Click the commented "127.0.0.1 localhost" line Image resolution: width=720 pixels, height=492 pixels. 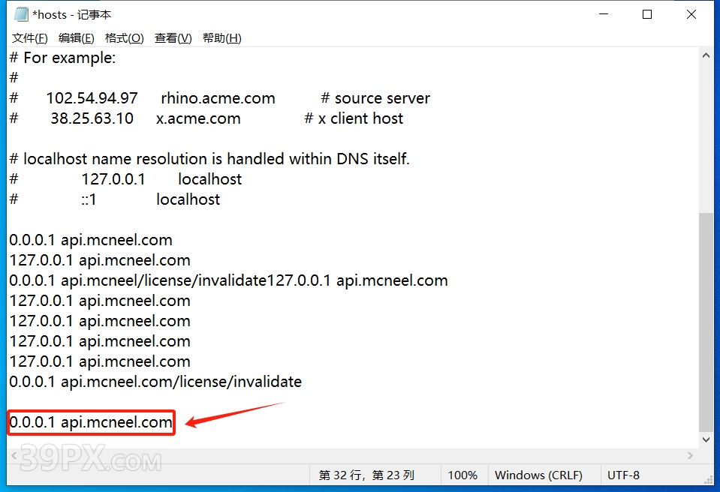pos(125,178)
